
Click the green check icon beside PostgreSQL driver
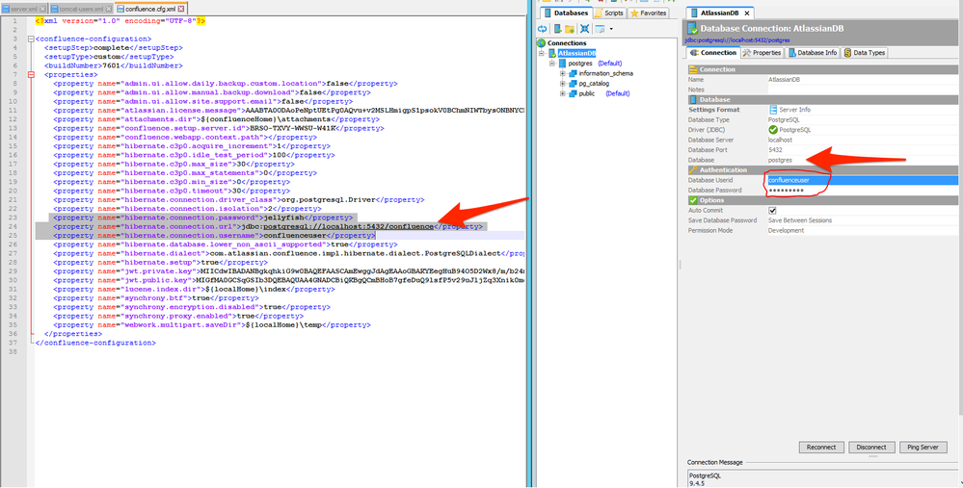tap(773, 130)
